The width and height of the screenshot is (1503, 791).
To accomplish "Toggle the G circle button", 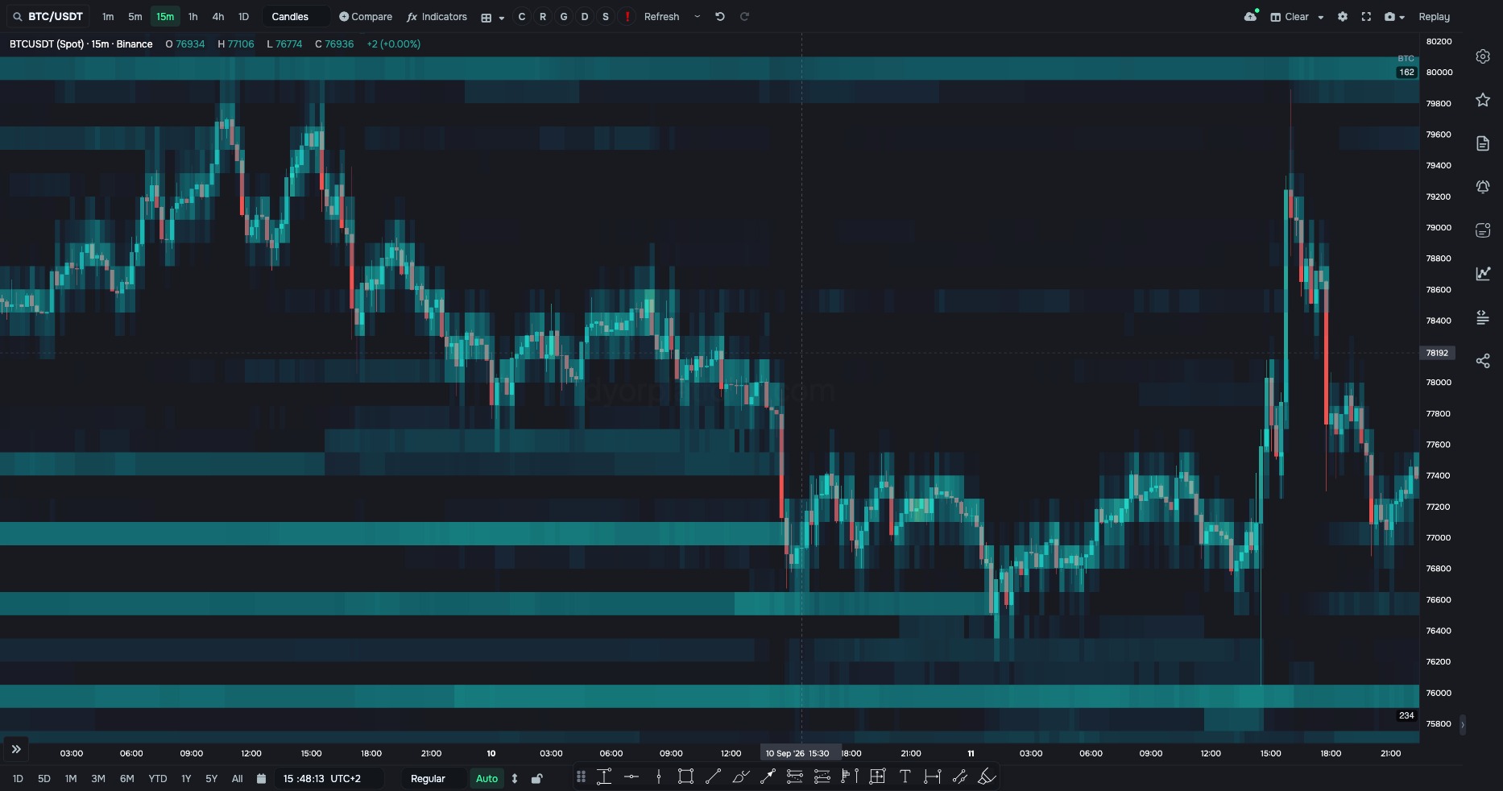I will [564, 17].
